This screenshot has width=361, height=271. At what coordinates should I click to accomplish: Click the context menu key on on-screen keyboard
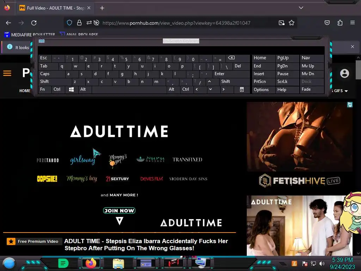click(242, 89)
